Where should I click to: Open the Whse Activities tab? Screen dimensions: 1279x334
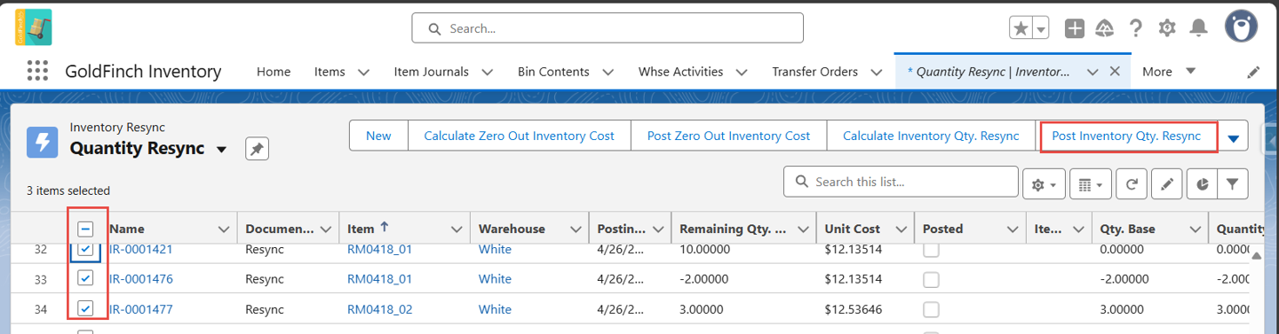click(x=680, y=72)
